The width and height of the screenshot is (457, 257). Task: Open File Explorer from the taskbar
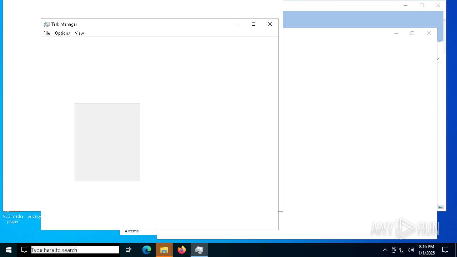click(164, 250)
